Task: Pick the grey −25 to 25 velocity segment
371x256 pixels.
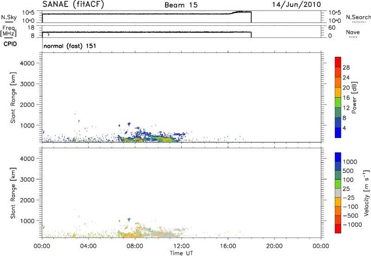Action: [338, 193]
